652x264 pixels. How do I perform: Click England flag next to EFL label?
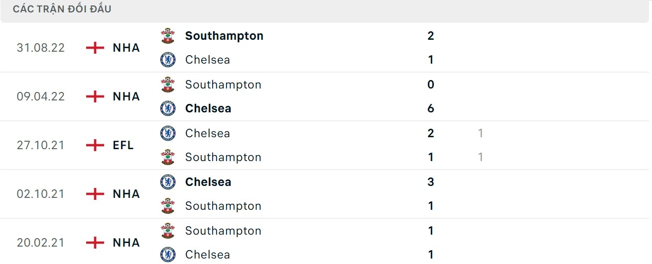click(x=95, y=145)
